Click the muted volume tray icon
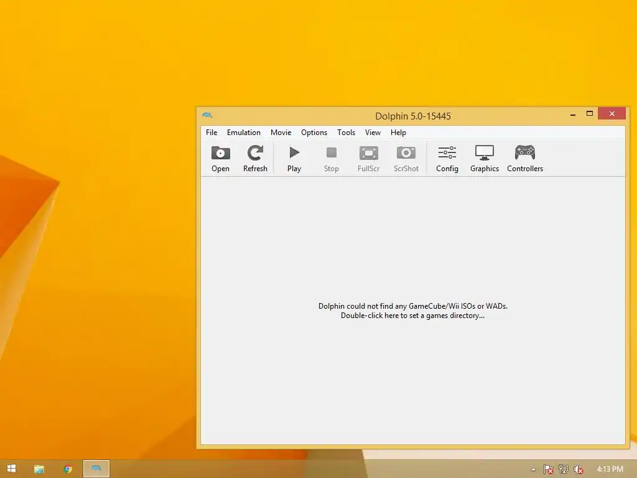This screenshot has width=637, height=478. coord(578,469)
